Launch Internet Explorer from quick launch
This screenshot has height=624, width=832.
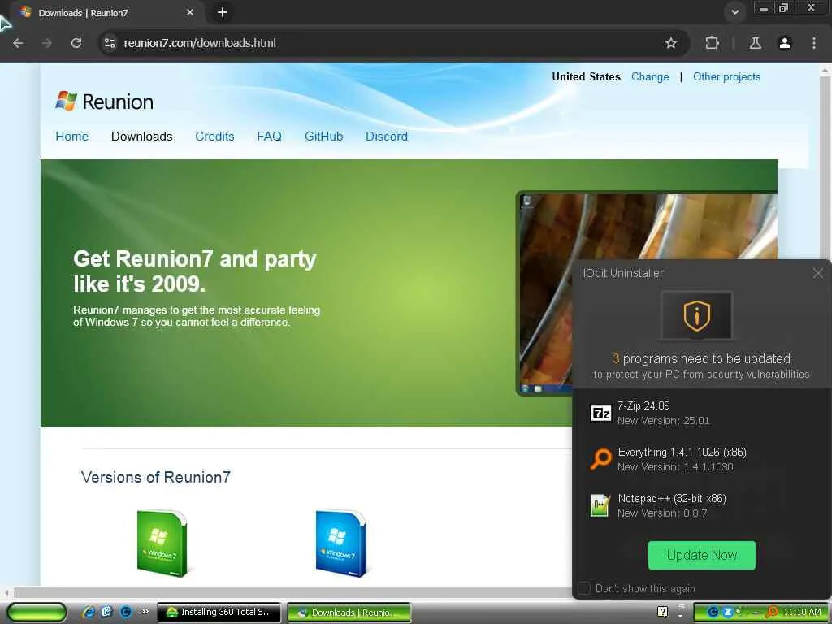pyautogui.click(x=89, y=612)
